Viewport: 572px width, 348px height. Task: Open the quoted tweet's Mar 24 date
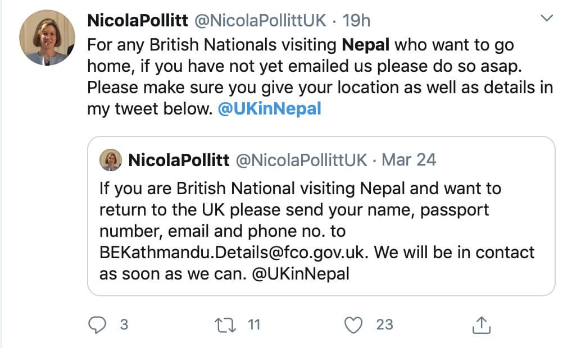tap(408, 160)
